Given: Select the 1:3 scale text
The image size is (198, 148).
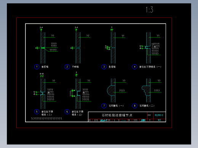Looking at the screenshot, I should coord(149,10).
